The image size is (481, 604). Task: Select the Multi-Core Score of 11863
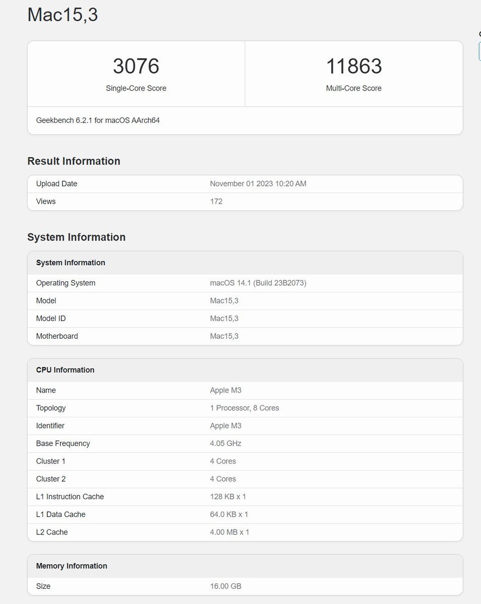click(354, 66)
